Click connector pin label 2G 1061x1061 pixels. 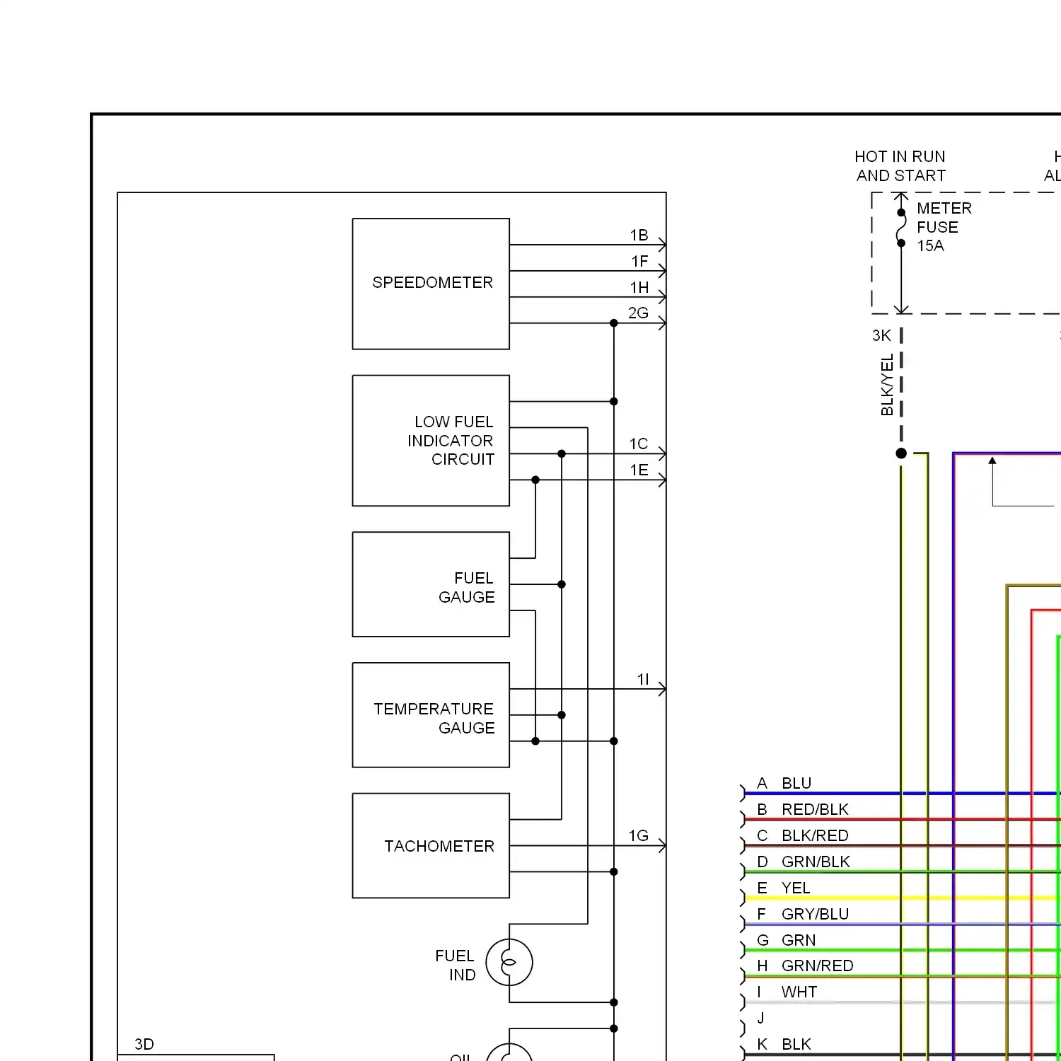tap(638, 313)
